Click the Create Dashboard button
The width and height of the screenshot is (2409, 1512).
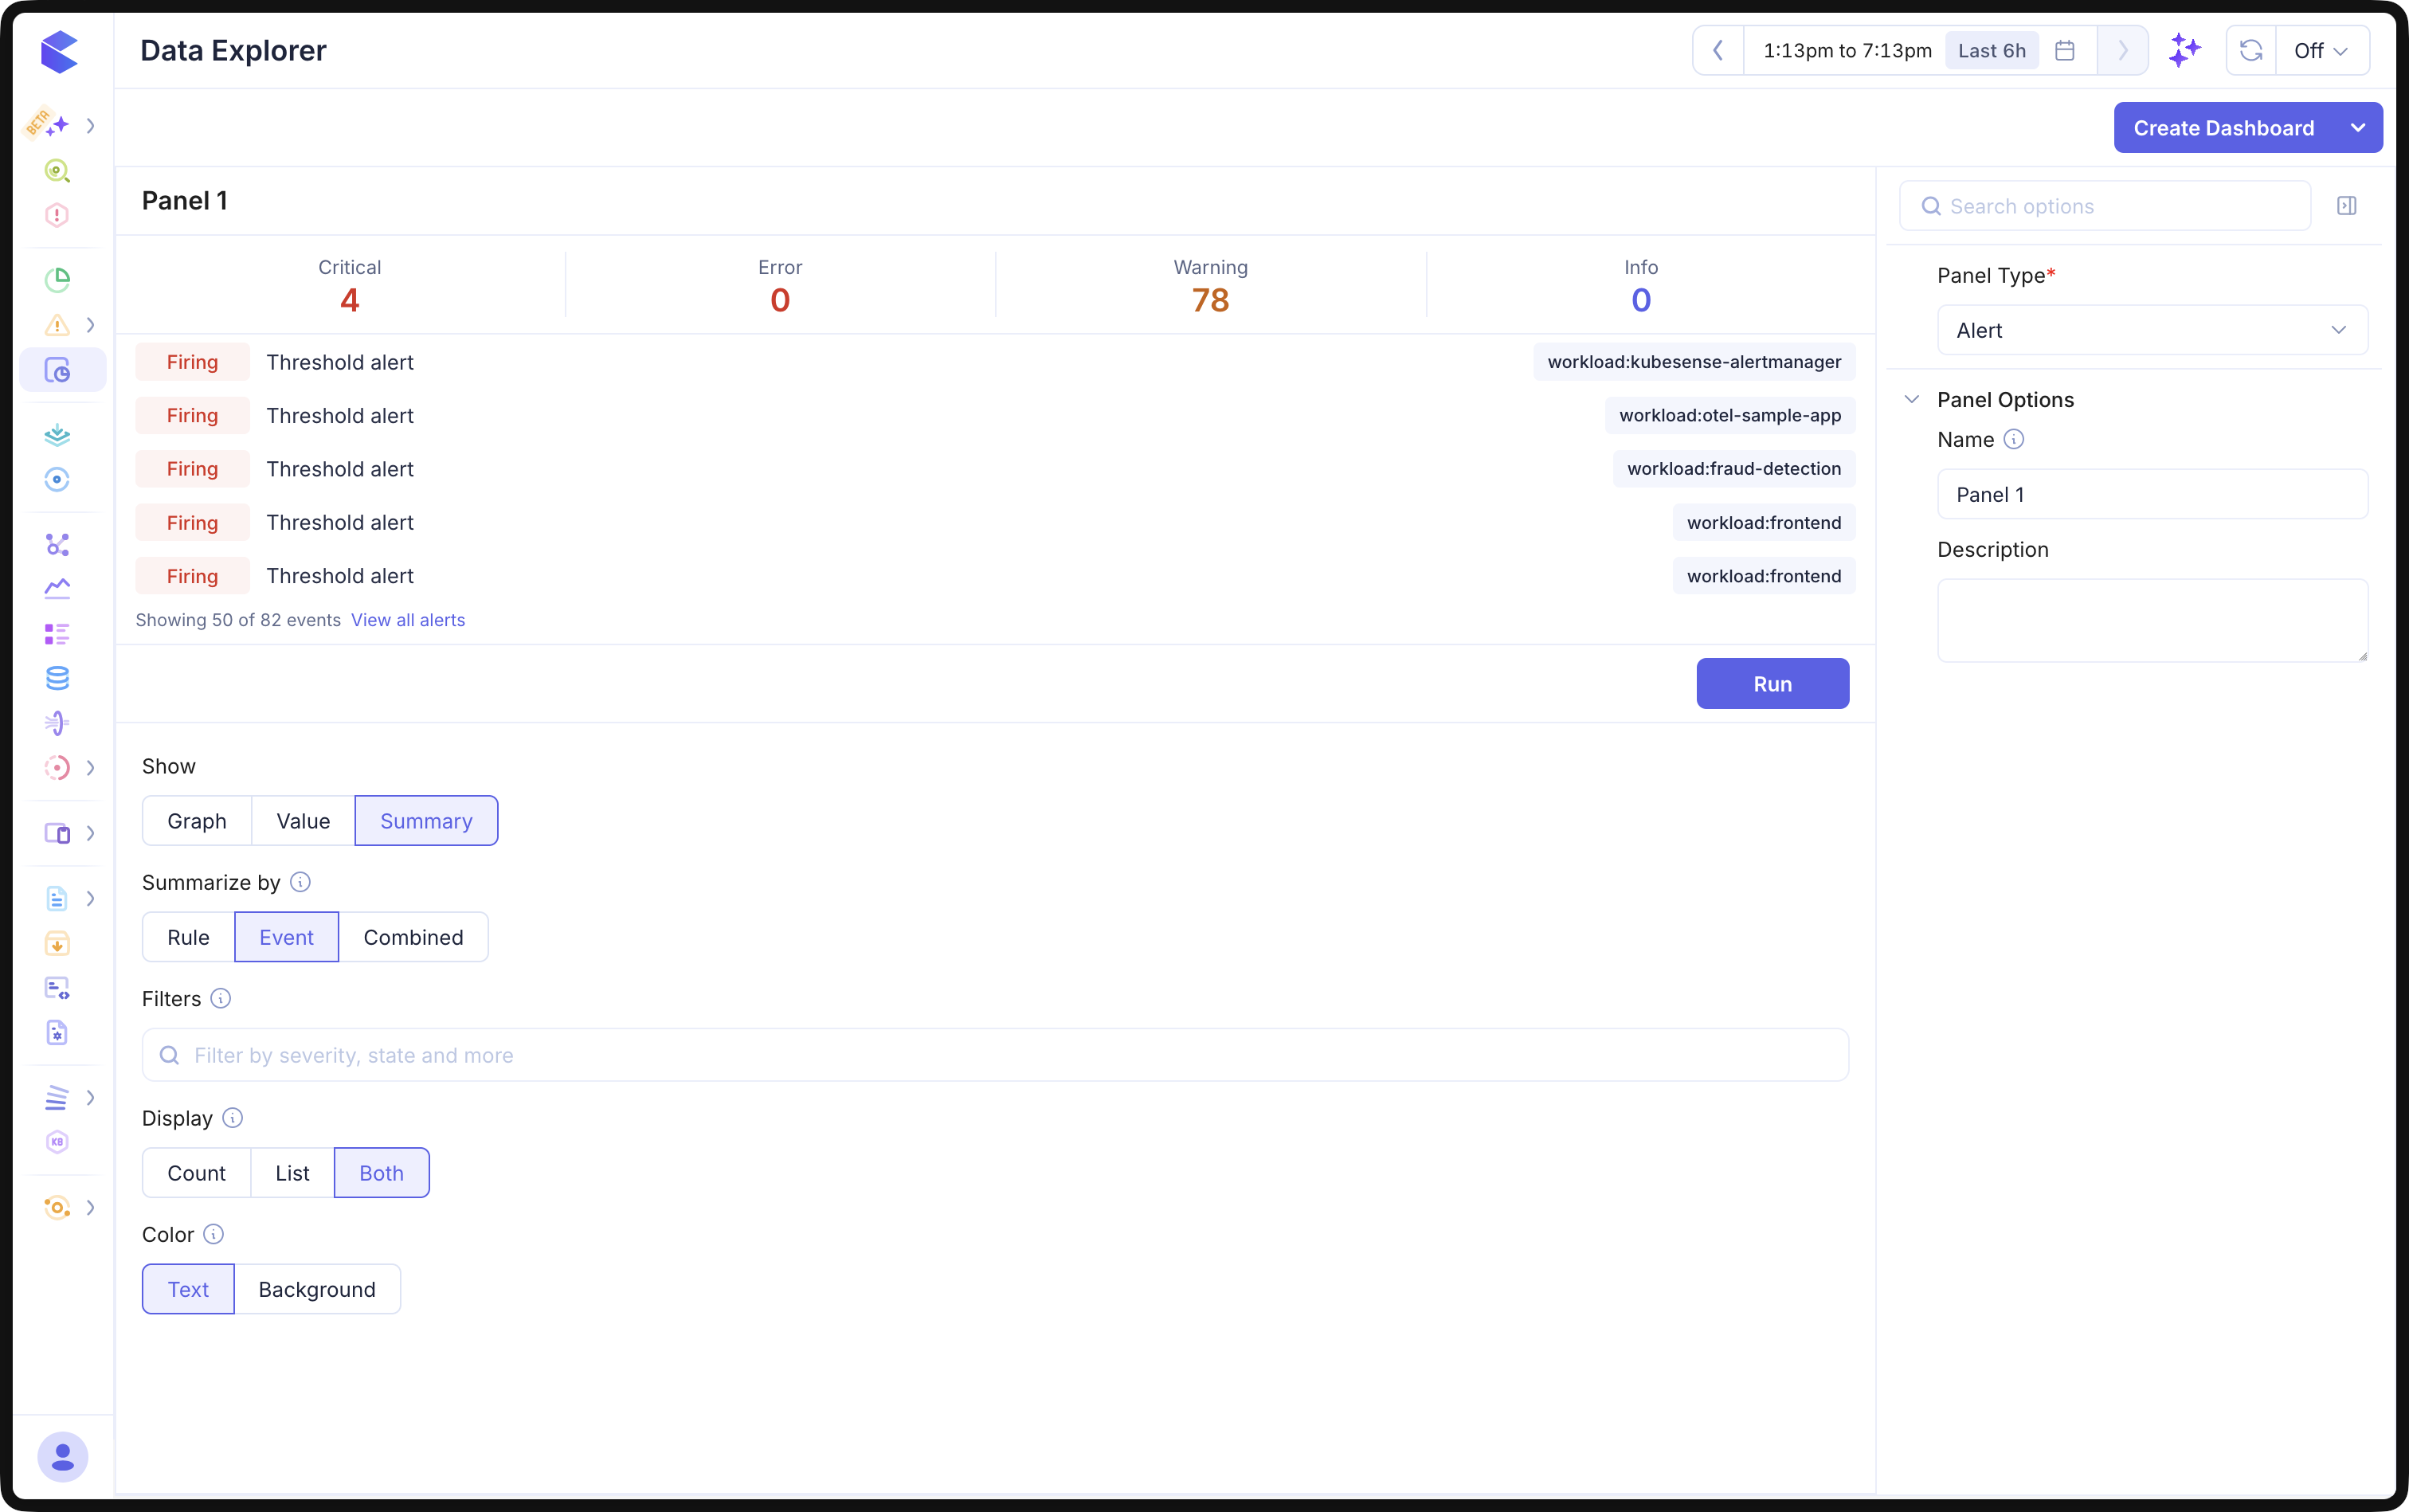coord(2224,128)
